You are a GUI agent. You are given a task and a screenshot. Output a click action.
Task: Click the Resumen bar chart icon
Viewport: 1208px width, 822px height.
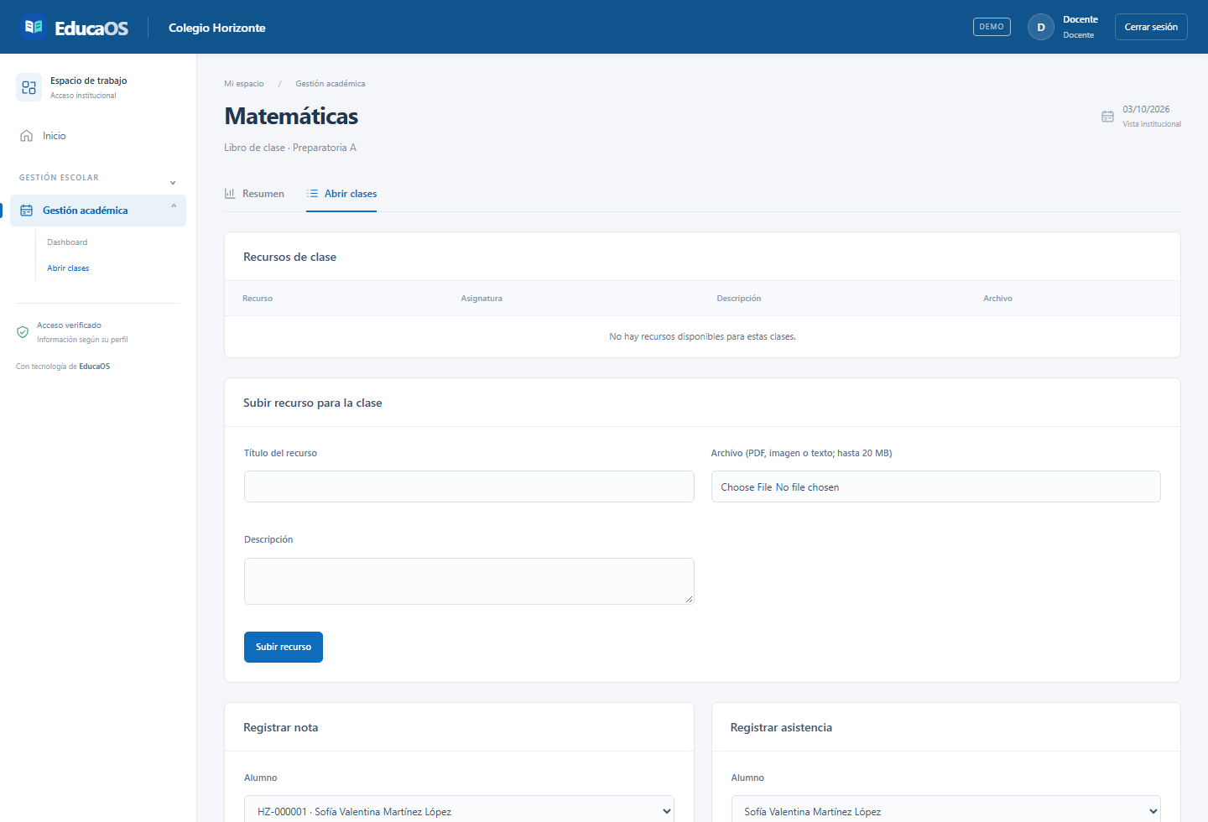click(230, 194)
